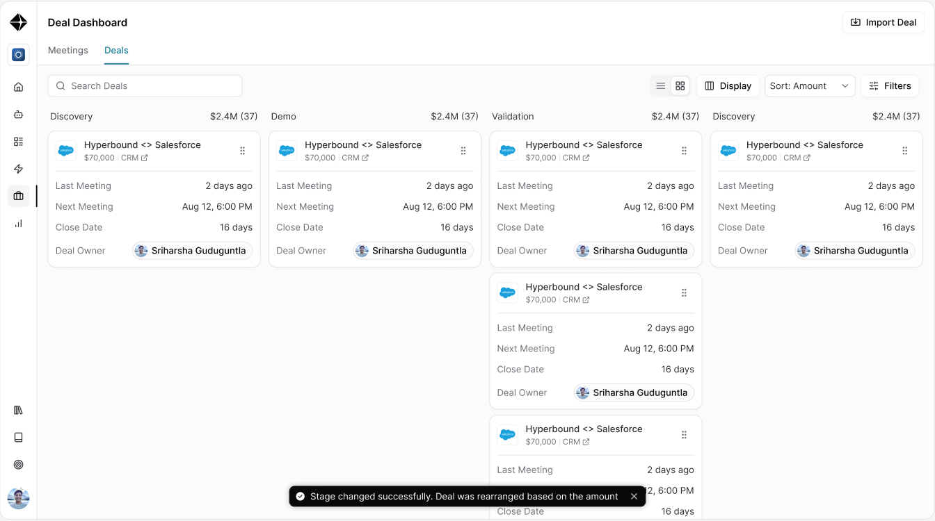Open the Sort: Amount dropdown
935x521 pixels.
point(810,86)
